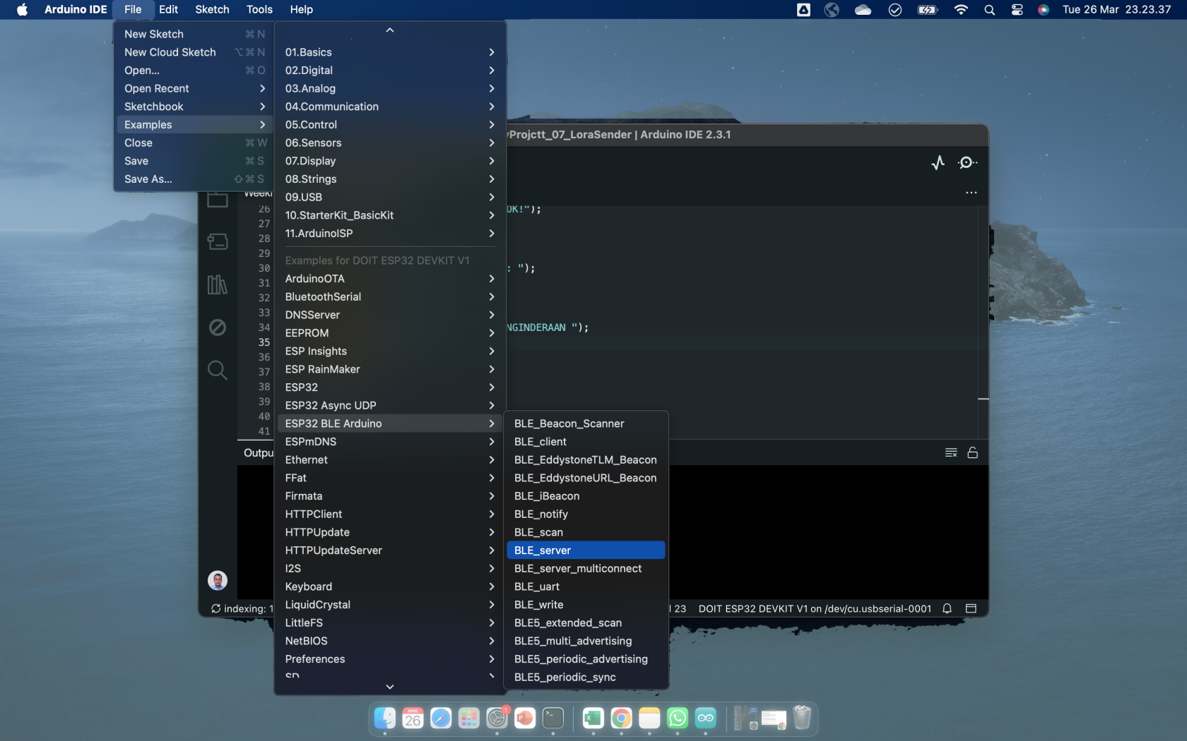Open Calendar from the Dock

click(413, 718)
